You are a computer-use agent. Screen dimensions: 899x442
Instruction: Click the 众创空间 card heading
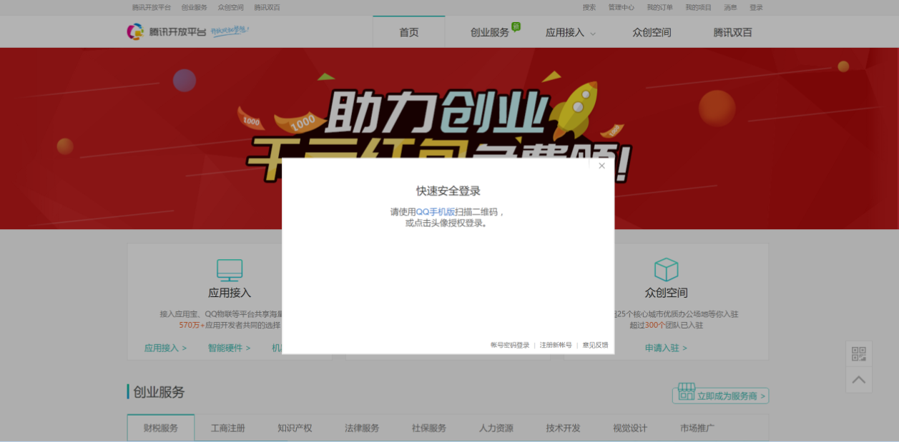[666, 293]
